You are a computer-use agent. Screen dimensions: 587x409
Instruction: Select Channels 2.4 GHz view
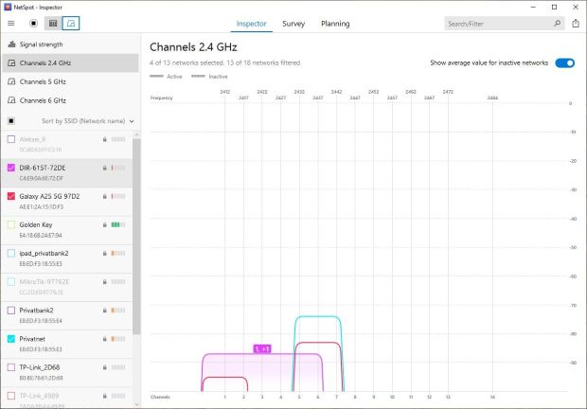click(70, 62)
